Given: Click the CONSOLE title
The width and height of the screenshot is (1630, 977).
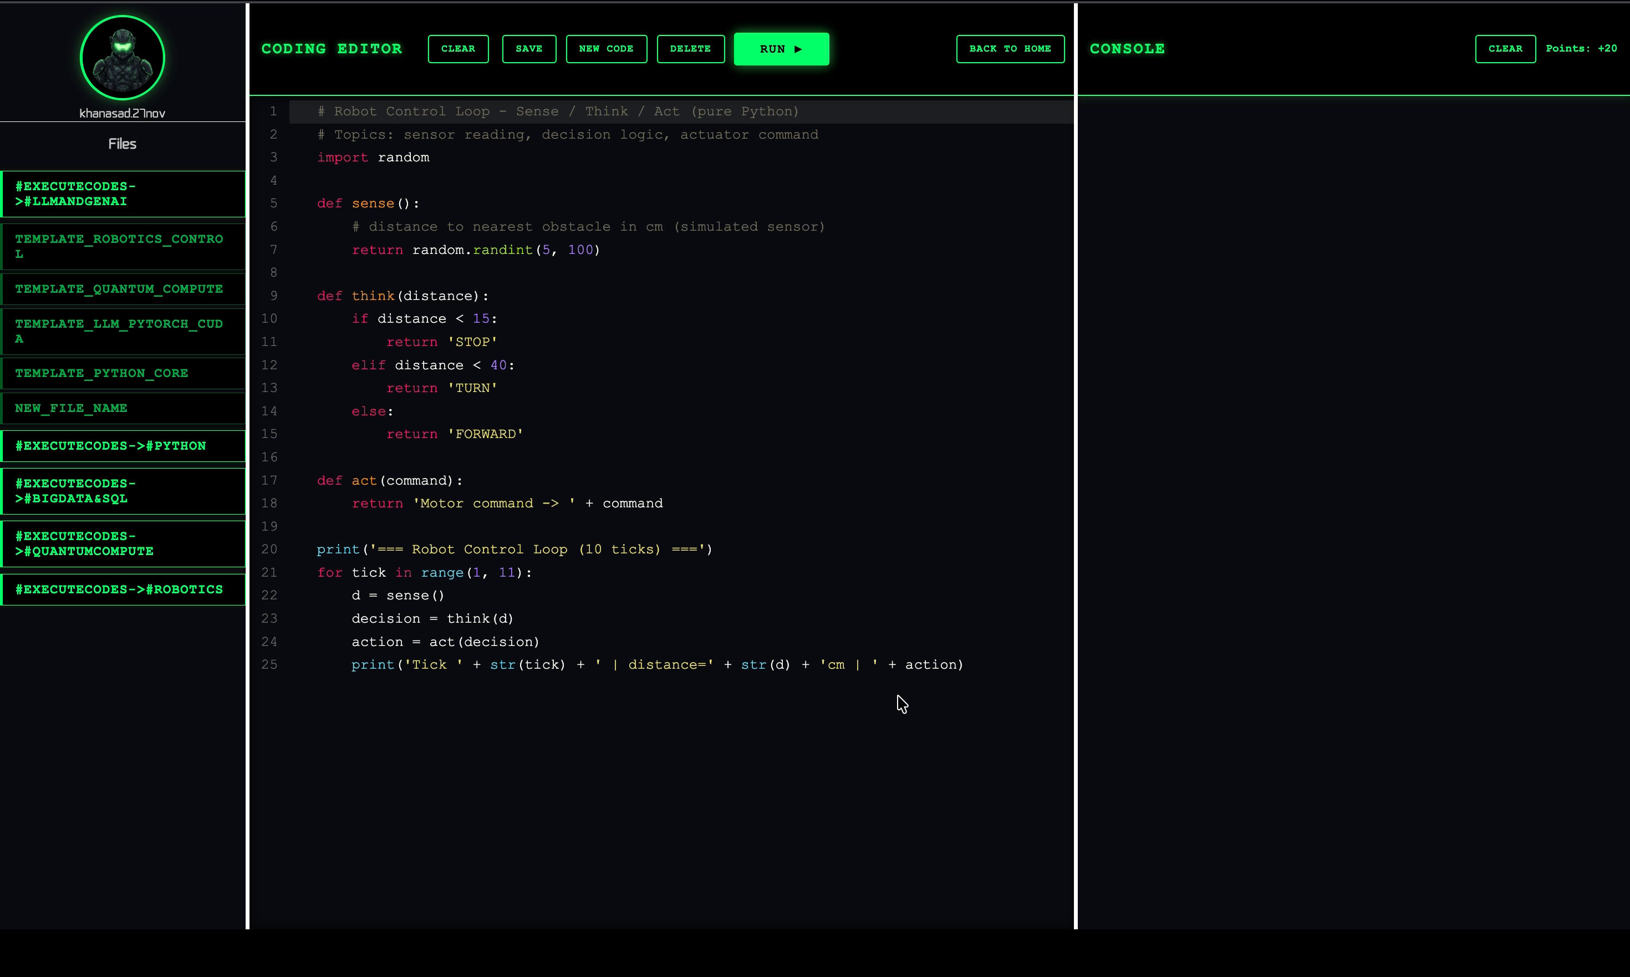Looking at the screenshot, I should click(1127, 49).
